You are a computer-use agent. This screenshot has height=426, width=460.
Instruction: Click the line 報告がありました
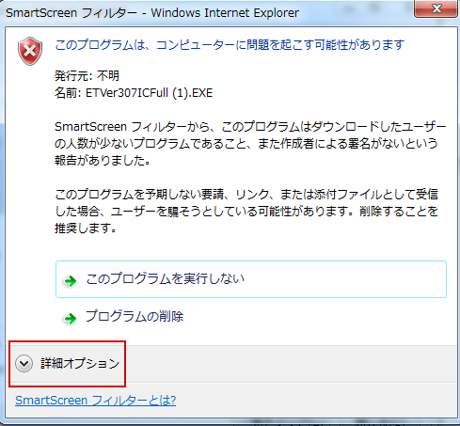(103, 161)
